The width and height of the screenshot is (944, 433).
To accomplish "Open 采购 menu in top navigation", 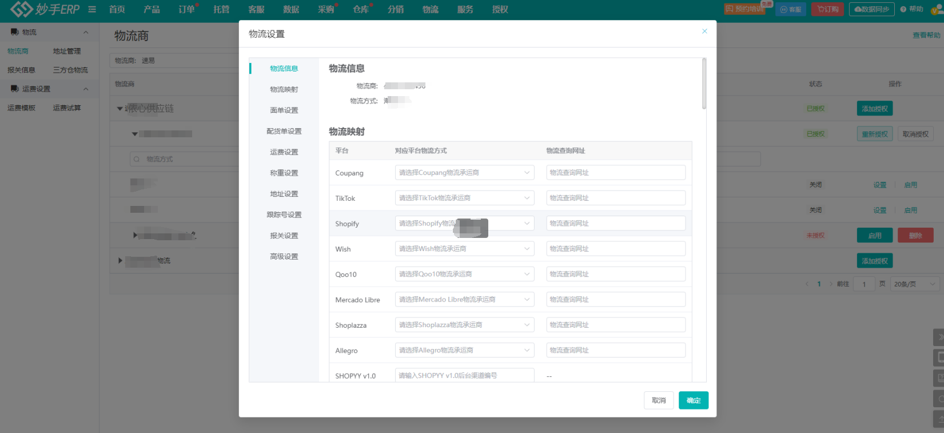I will coord(326,9).
